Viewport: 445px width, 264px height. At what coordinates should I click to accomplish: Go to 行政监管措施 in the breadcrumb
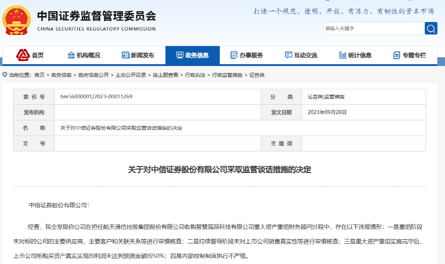227,75
